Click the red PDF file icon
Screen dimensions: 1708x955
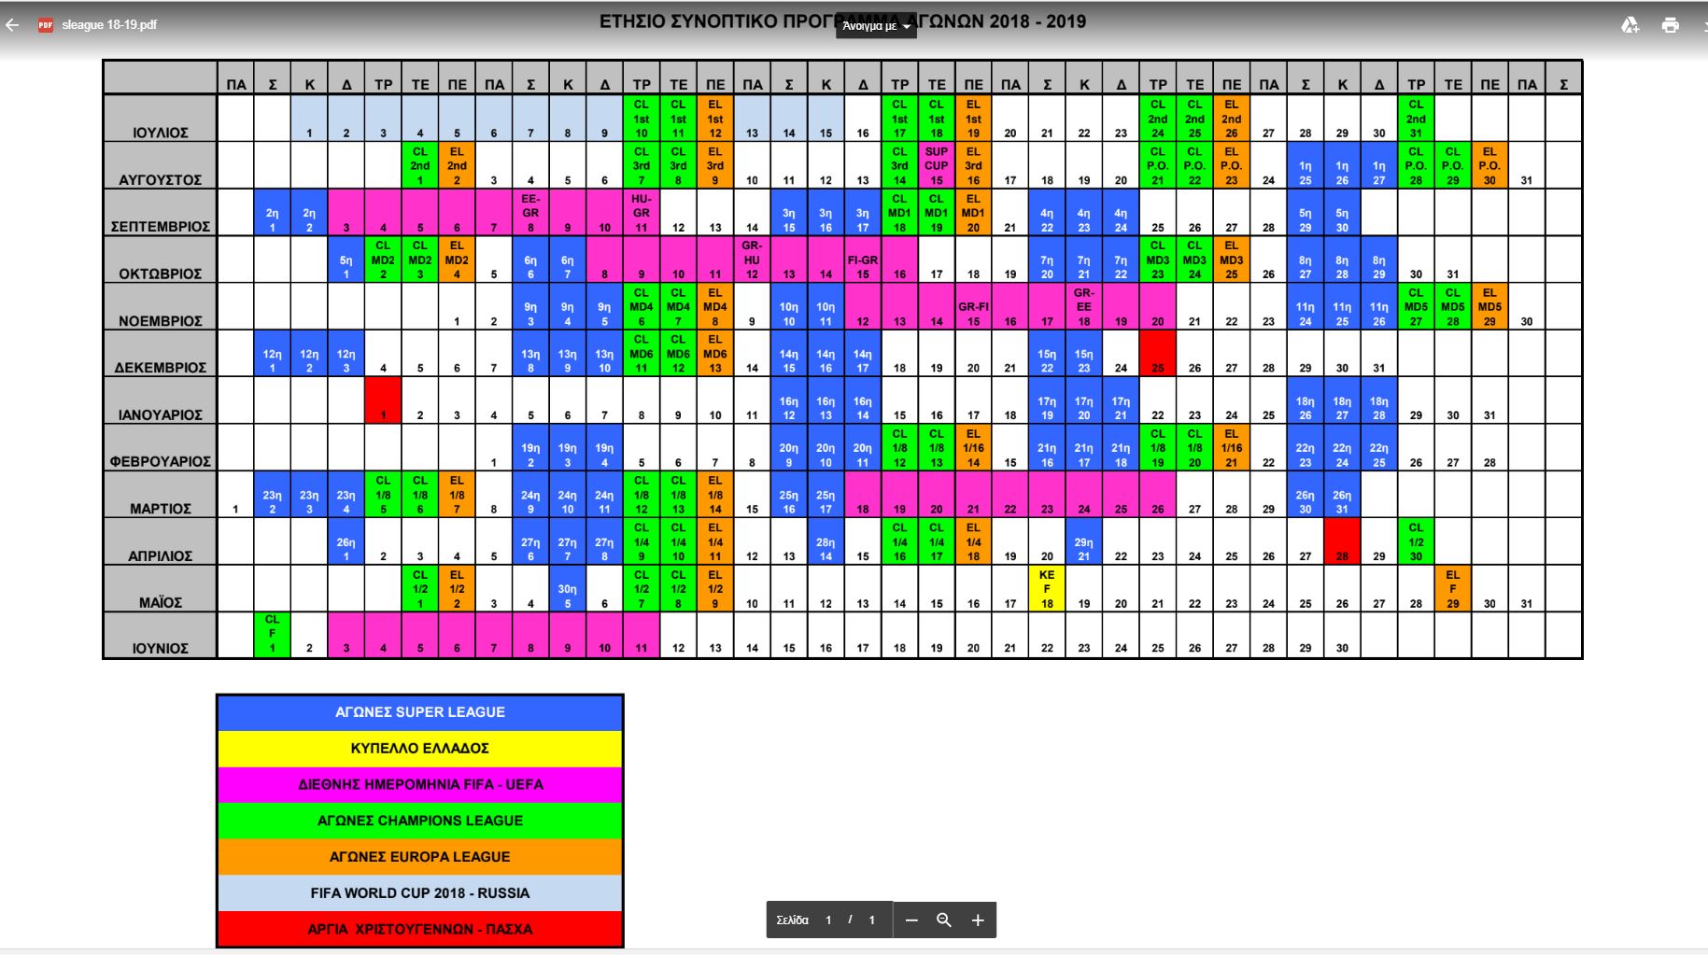click(45, 25)
